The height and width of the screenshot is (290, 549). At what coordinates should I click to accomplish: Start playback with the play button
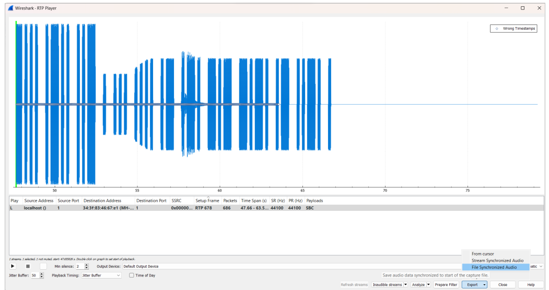click(13, 266)
